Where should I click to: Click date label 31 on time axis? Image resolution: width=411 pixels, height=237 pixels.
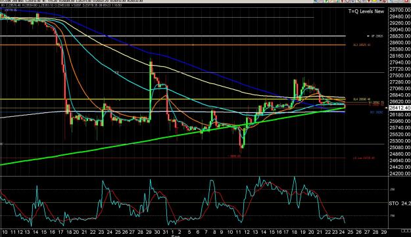165,232
